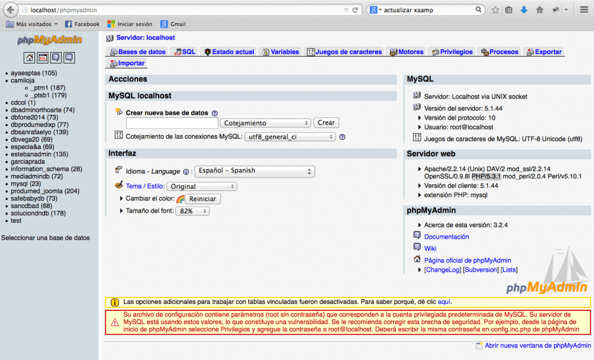This screenshot has height=360, width=594.
Task: Switch to the Bases de datos tab
Action: click(138, 52)
